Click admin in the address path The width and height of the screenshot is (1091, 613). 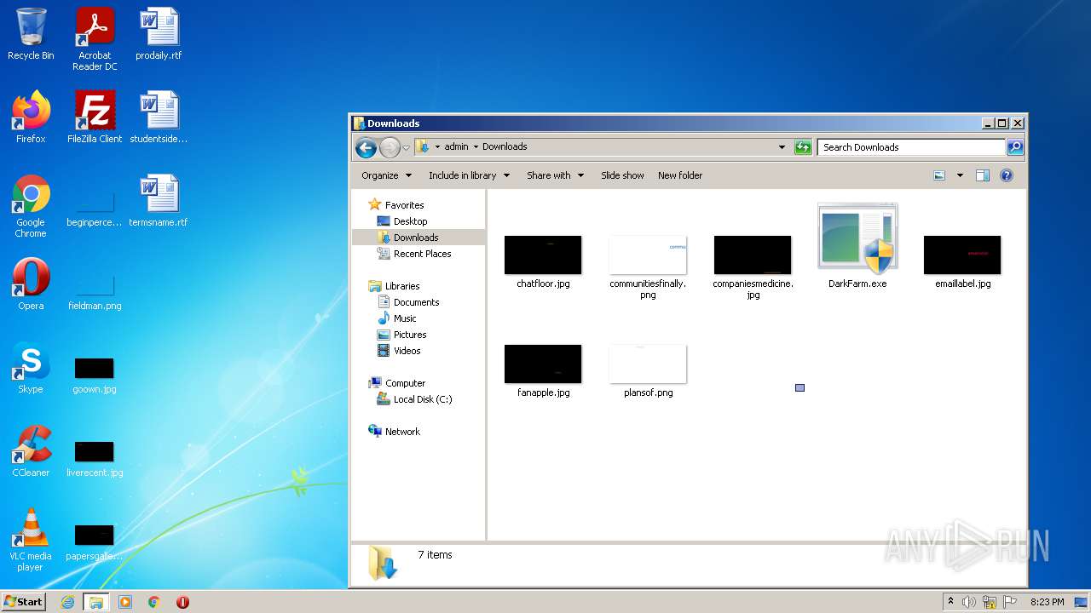[x=456, y=146]
